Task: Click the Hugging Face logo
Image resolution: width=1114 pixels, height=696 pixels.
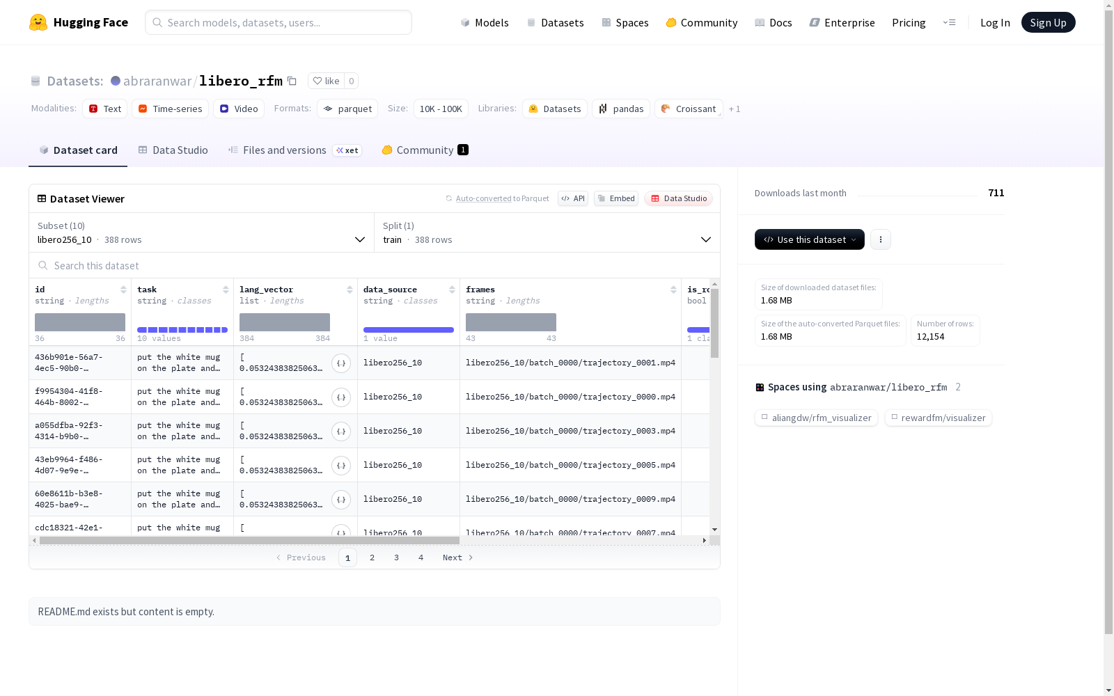Action: [78, 22]
